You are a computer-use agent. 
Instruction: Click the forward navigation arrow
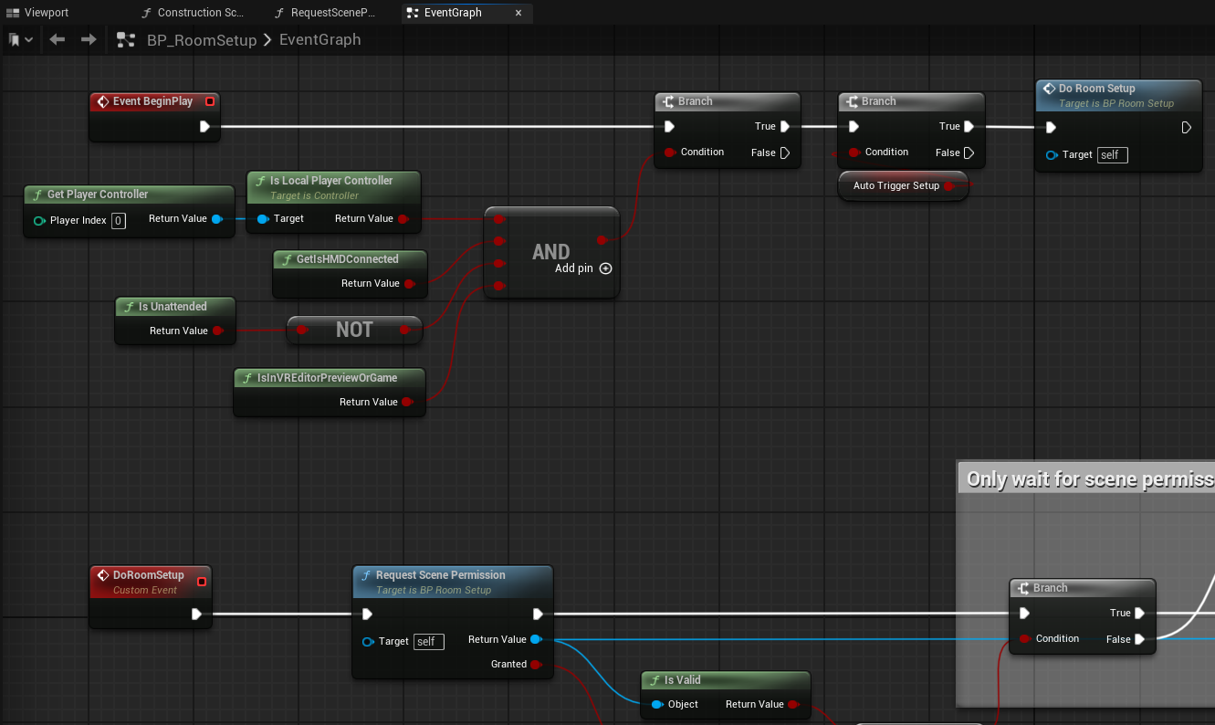pyautogui.click(x=88, y=39)
